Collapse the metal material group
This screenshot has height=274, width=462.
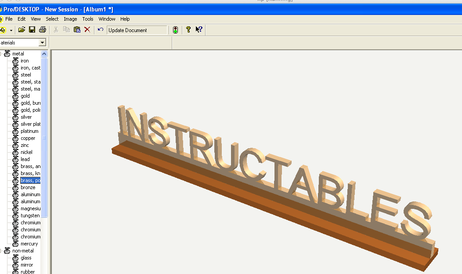point(1,54)
